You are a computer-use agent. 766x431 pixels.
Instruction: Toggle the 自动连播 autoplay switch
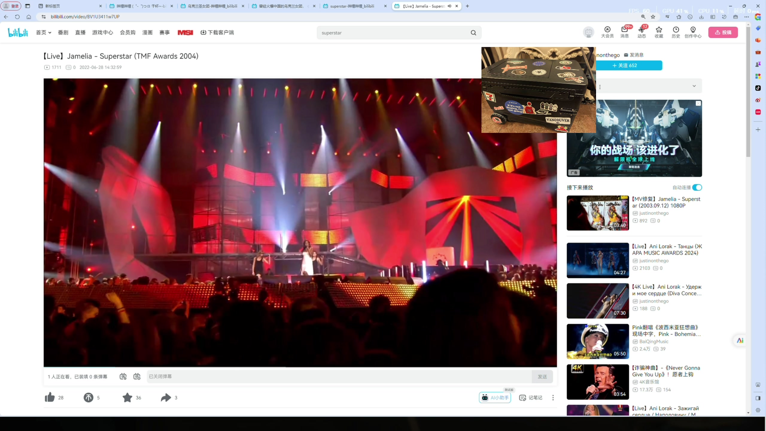697,187
